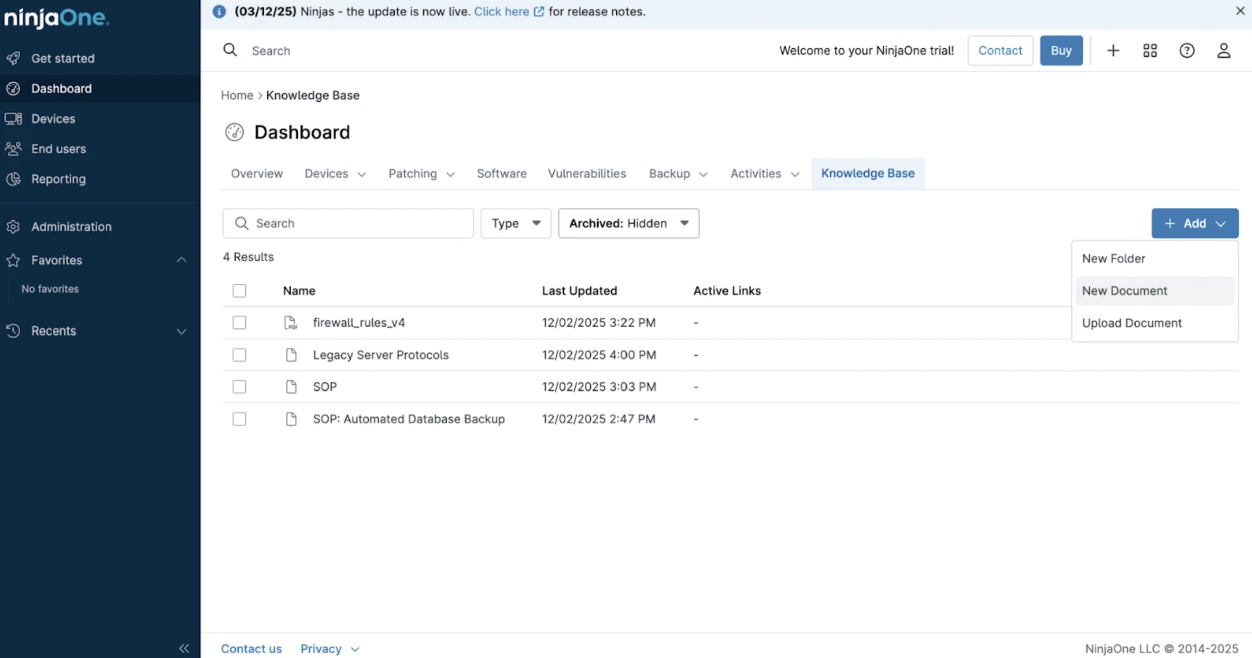Screen dimensions: 1252x658
Task: Choose Upload Document from Add menu
Action: (x=1155, y=323)
